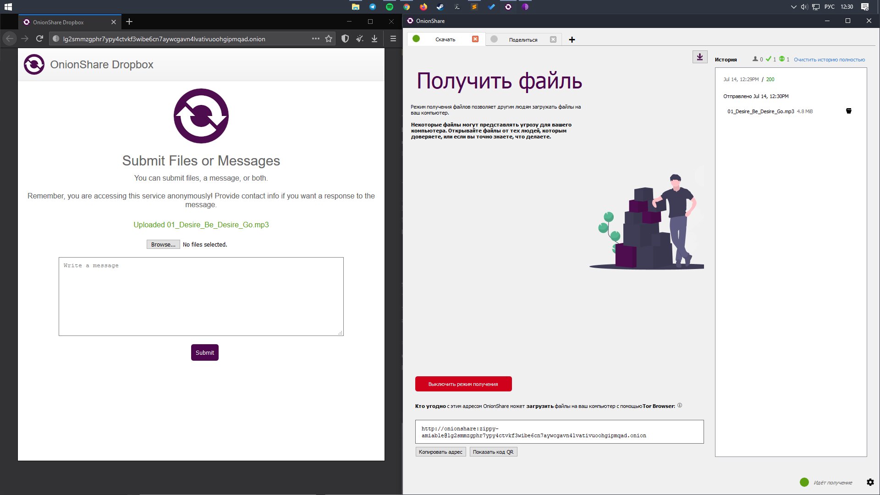Switch to OnionShare via taskbar icon
The width and height of the screenshot is (880, 495).
508,7
